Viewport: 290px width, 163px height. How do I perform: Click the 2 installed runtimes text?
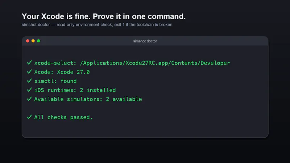[x=98, y=90]
